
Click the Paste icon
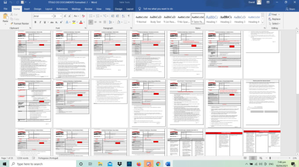point(5,18)
